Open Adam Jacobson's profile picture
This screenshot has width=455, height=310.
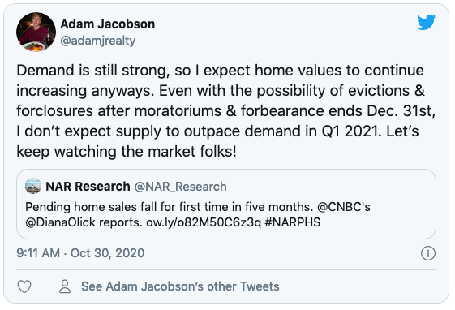pos(36,32)
